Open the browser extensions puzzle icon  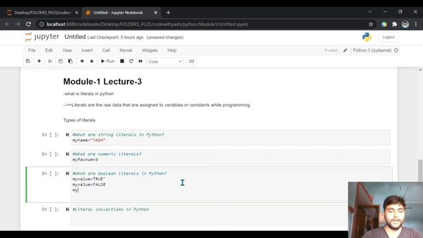coord(395,24)
